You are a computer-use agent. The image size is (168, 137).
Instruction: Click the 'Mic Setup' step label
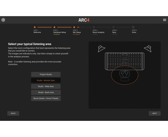tap(77, 32)
